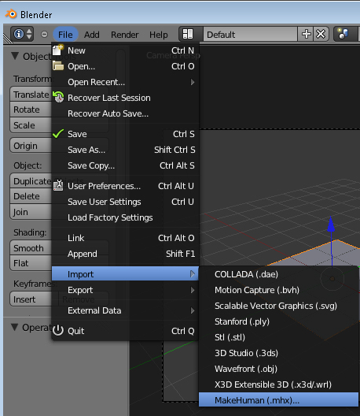Image resolution: width=360 pixels, height=416 pixels.
Task: Import X3D Extensible 3D (.x3d/.wrl)
Action: [278, 384]
